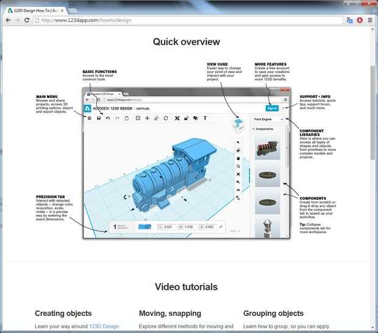Click the magnifier zoom icon in navigation bar

pos(238,166)
